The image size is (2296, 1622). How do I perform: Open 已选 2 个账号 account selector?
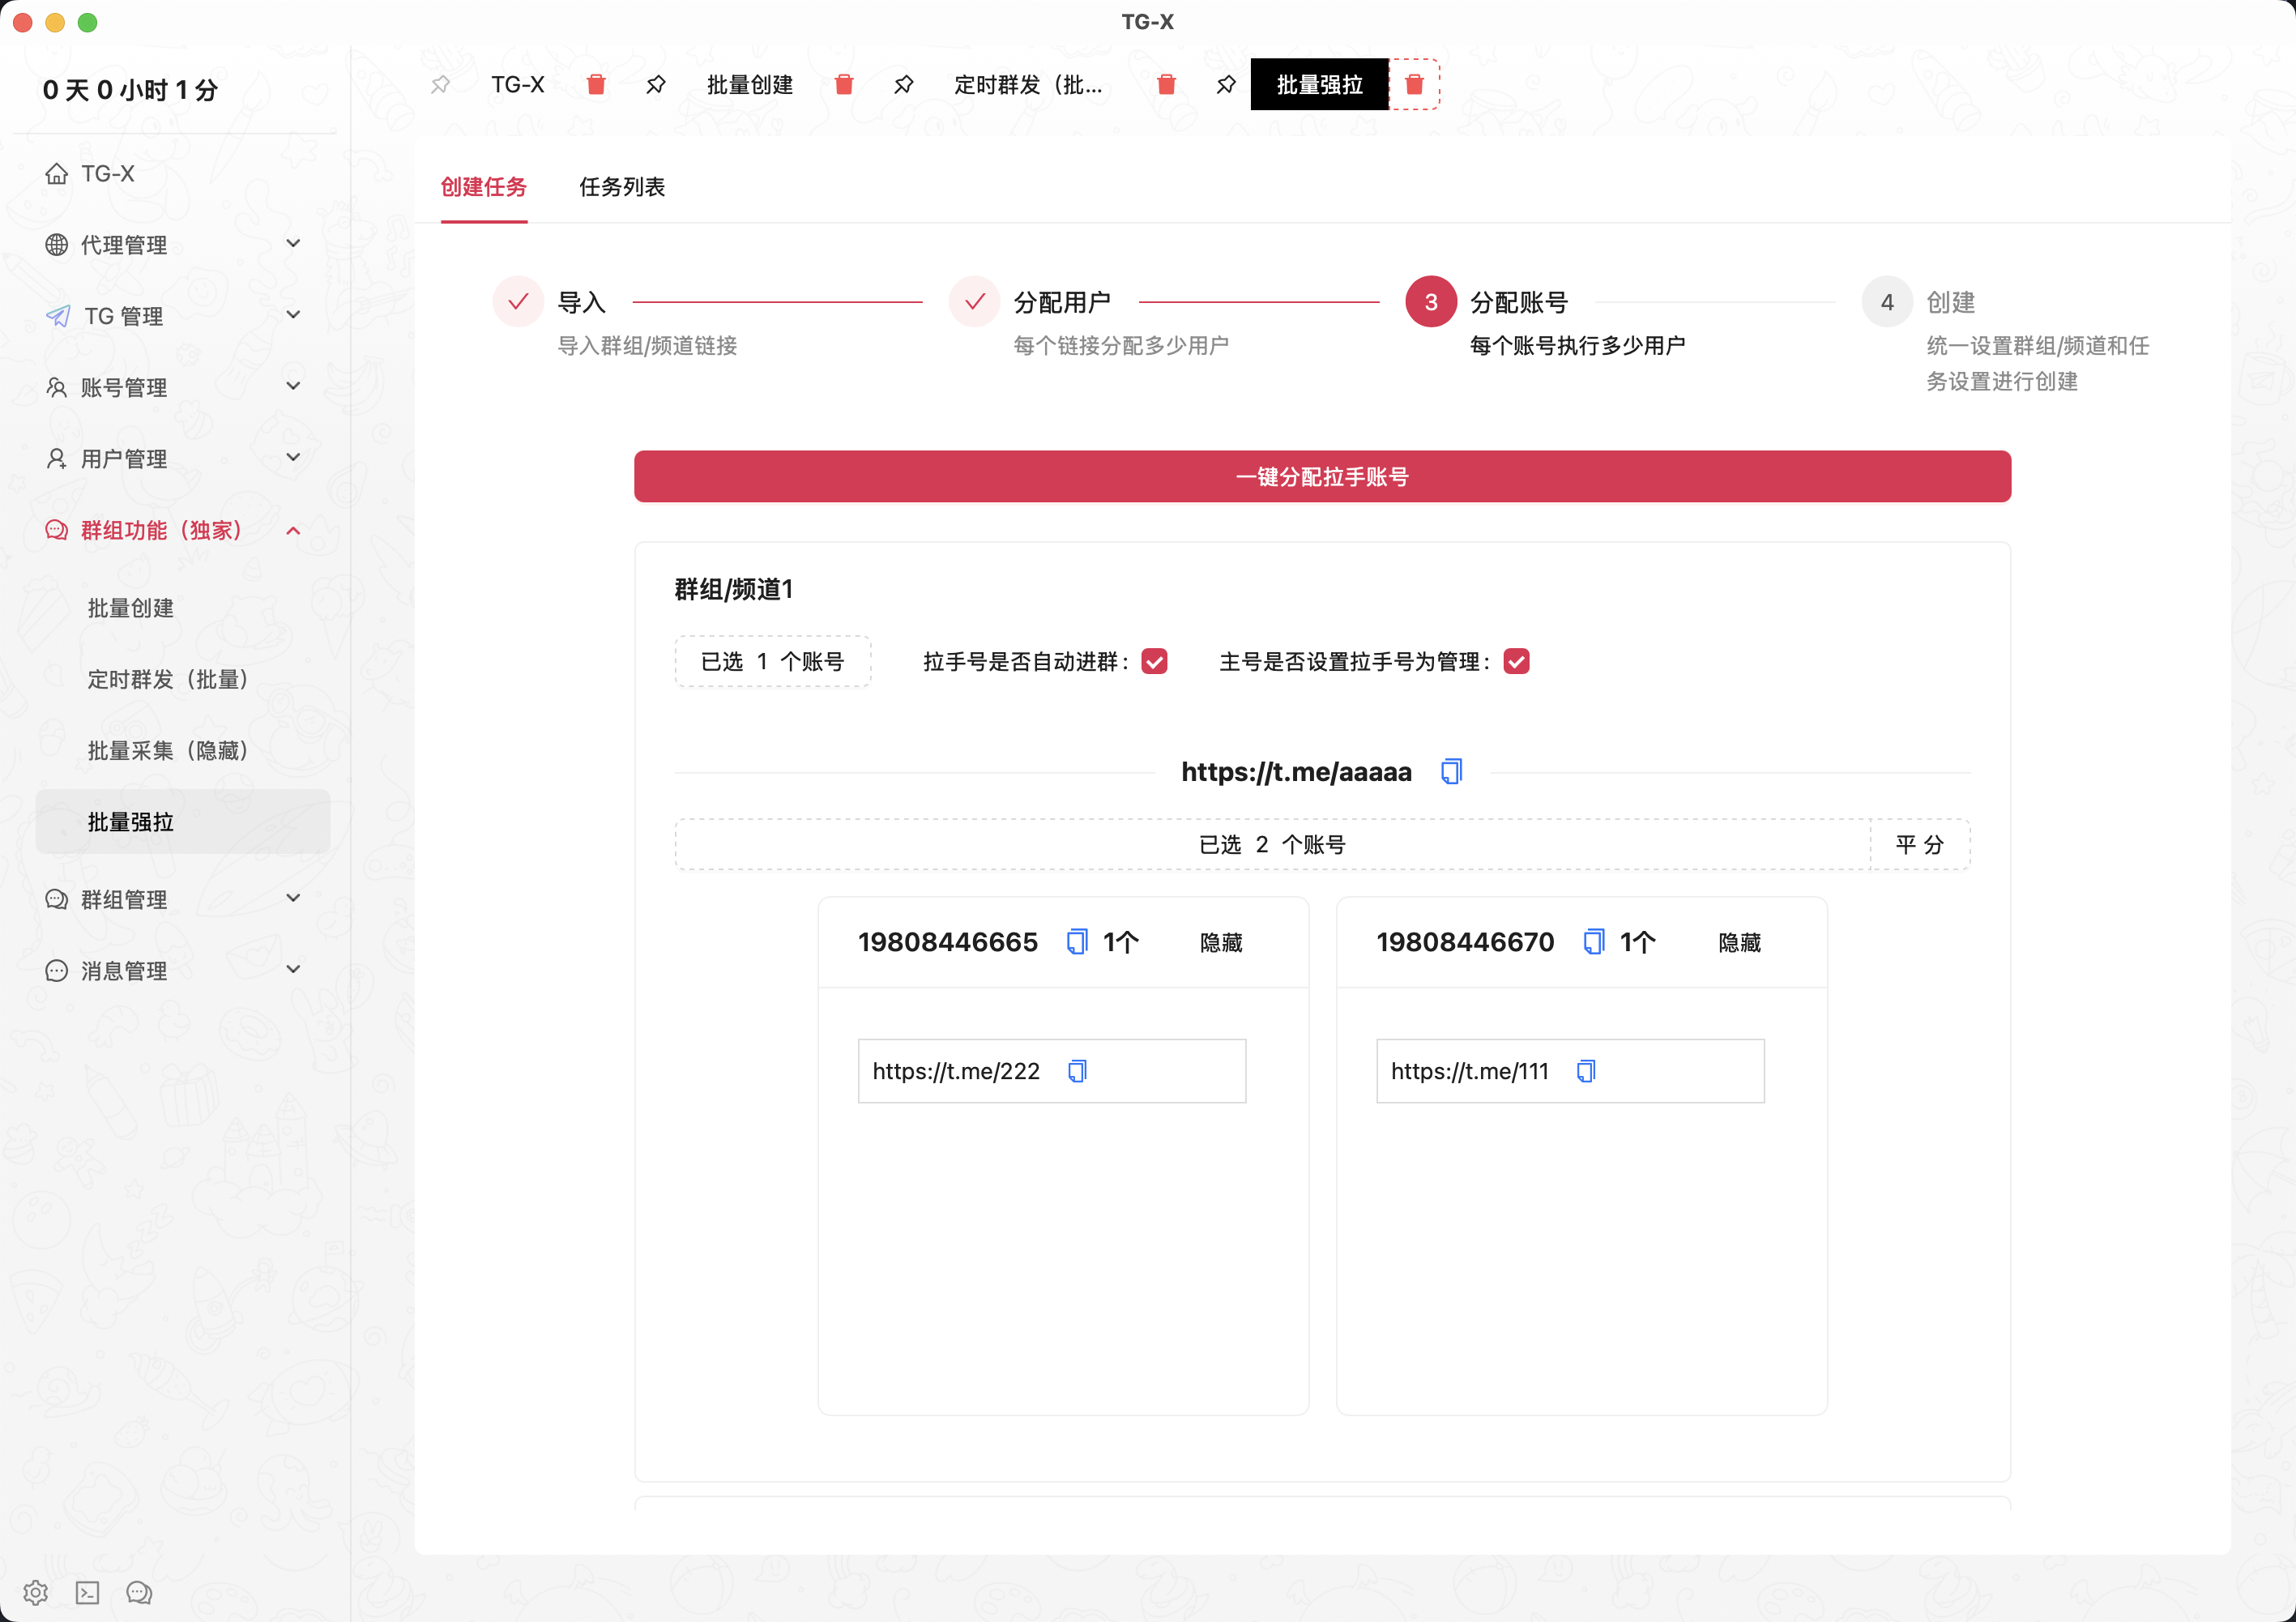point(1272,844)
